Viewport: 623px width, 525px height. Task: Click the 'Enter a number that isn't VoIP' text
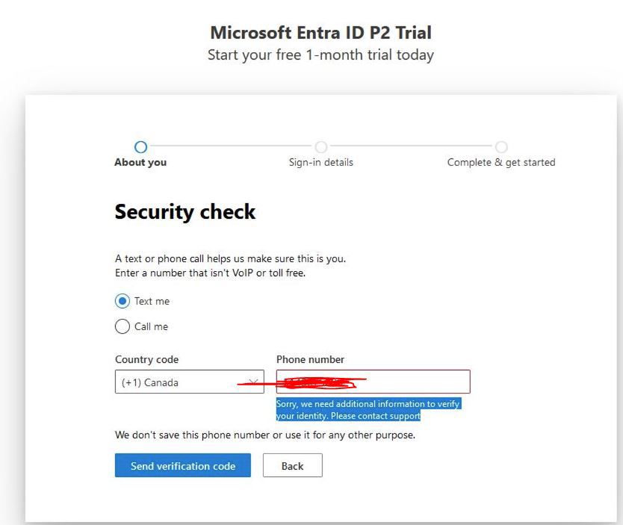tap(210, 273)
